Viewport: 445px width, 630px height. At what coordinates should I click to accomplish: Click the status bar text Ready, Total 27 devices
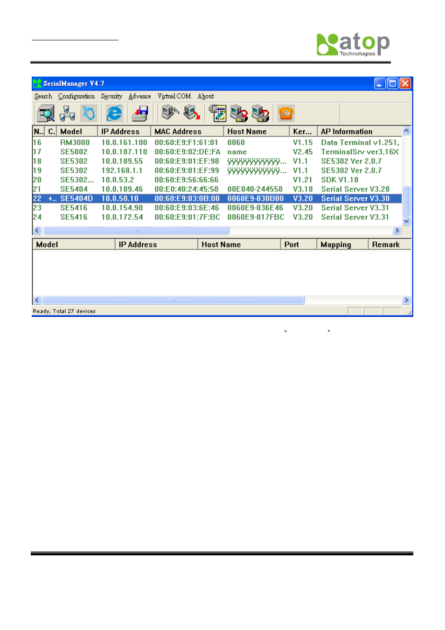(x=64, y=311)
